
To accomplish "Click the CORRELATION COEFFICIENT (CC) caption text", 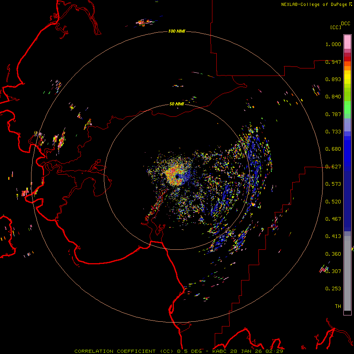I will (x=124, y=351).
